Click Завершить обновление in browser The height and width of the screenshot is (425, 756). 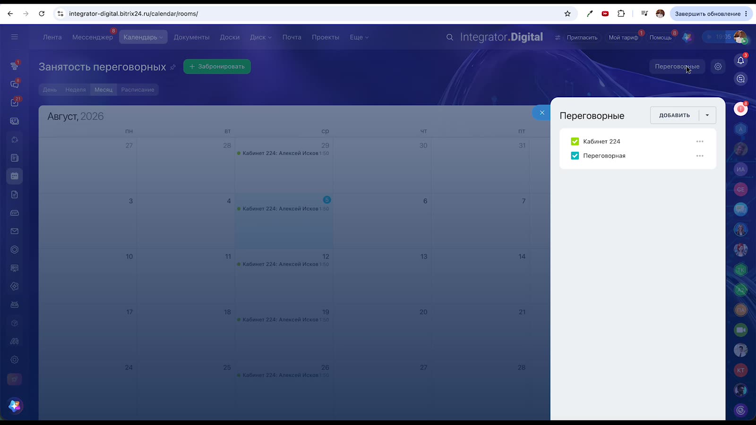[707, 14]
